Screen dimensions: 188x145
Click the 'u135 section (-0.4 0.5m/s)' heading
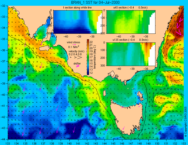pos(130,40)
